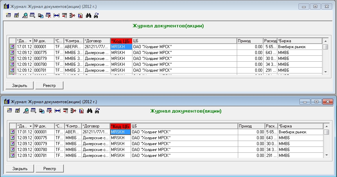Toggle the mark on row 000001 in upper window
Screen dimensions: 337x177
pos(12,46)
